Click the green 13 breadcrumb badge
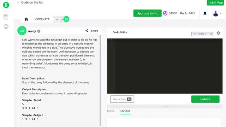 tap(66, 19)
